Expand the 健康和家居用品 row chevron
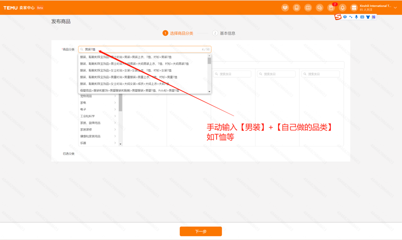402x240 pixels. pos(115,136)
